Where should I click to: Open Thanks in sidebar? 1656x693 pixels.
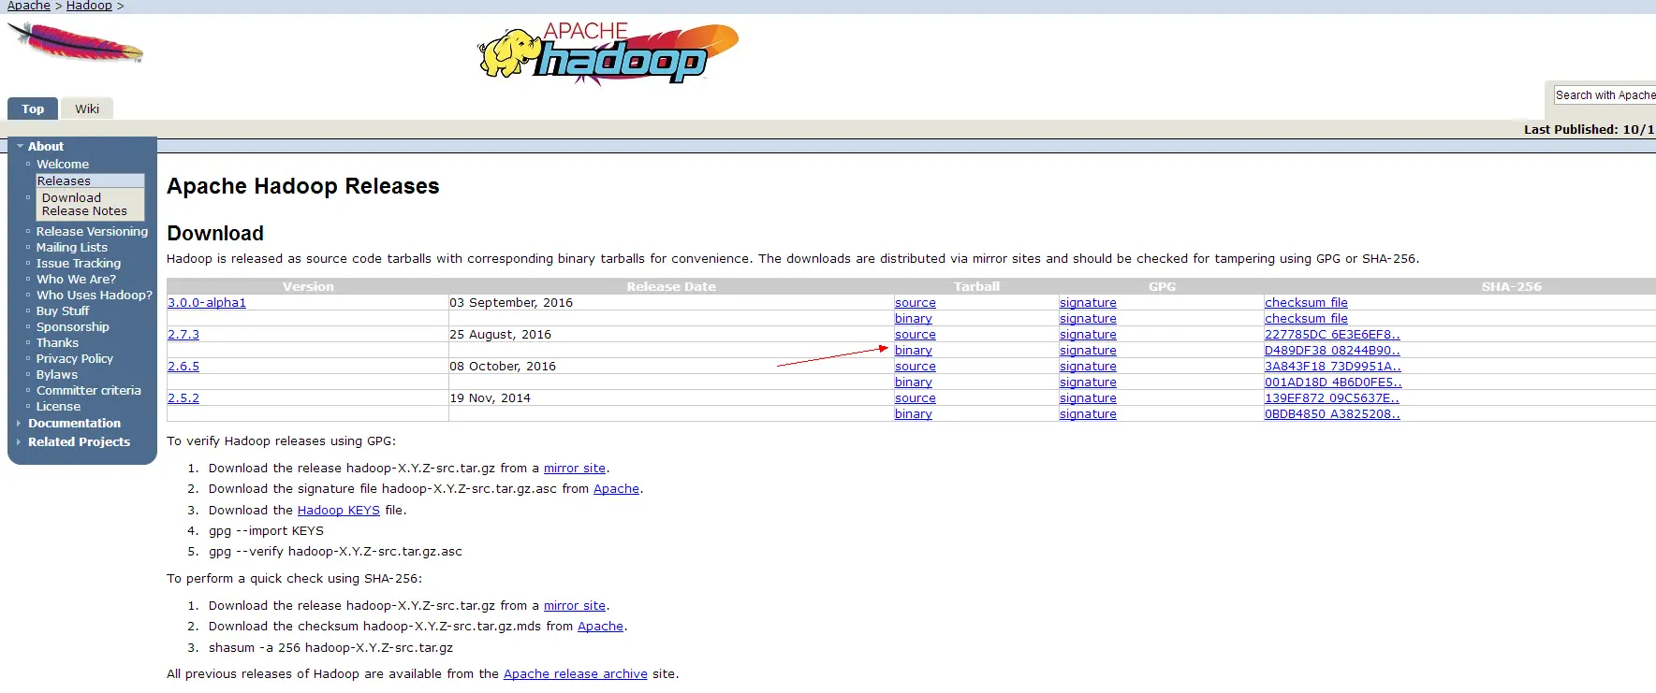click(58, 343)
